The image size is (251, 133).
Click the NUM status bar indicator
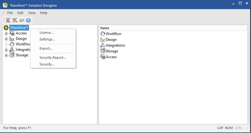click(x=229, y=128)
